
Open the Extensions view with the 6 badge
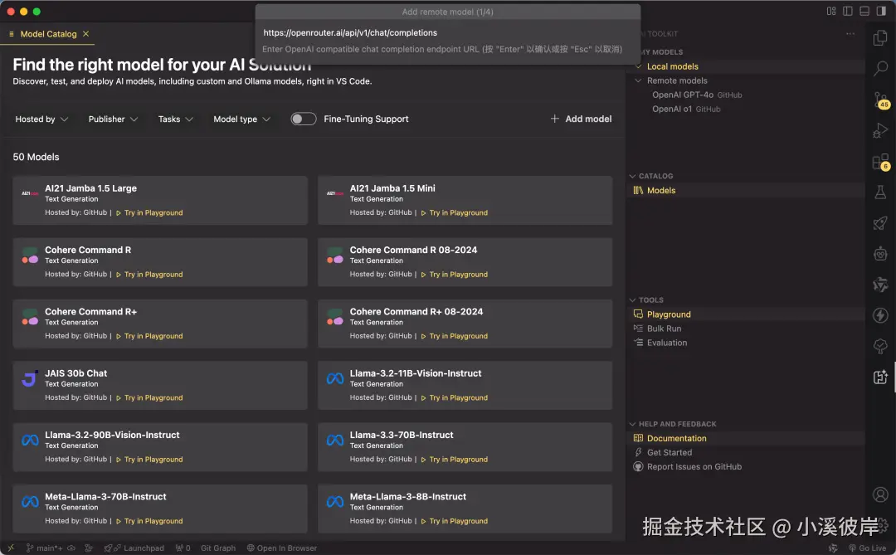pos(880,162)
